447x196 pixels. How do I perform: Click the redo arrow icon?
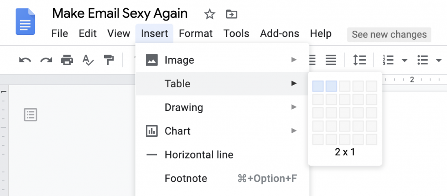click(46, 60)
